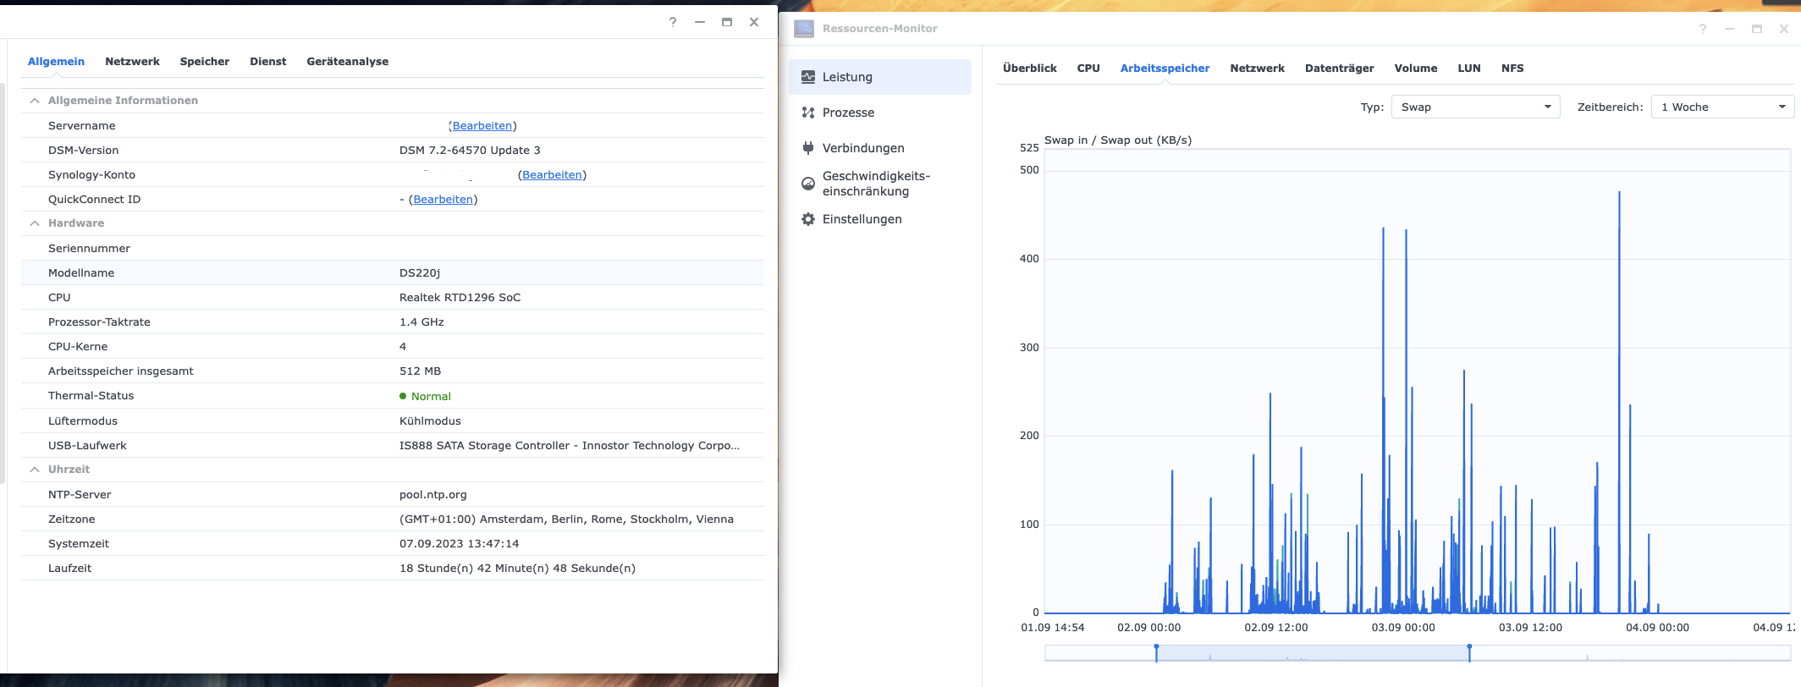The image size is (1801, 687).
Task: Click the Lüftermodus Kühlmodus value
Action: click(430, 421)
